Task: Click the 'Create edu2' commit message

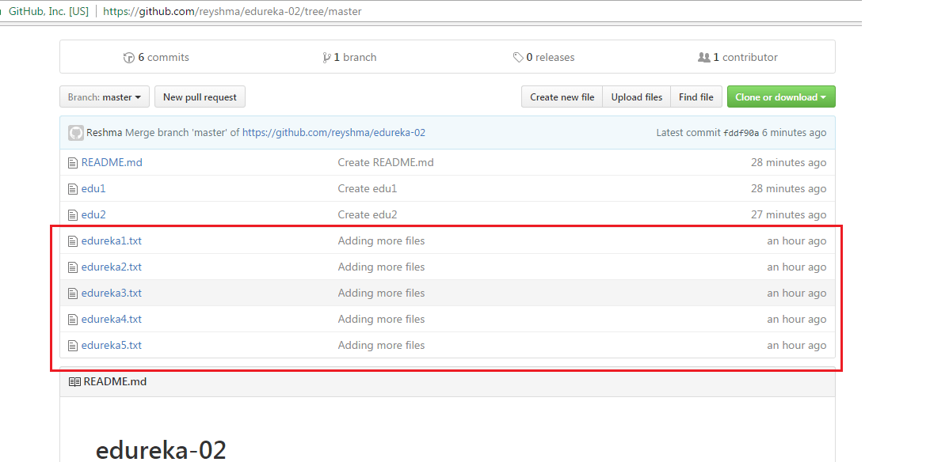Action: (x=368, y=214)
